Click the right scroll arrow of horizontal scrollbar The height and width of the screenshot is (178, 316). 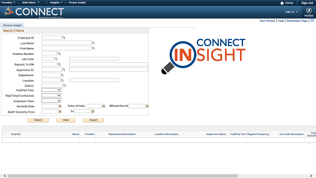(311, 176)
